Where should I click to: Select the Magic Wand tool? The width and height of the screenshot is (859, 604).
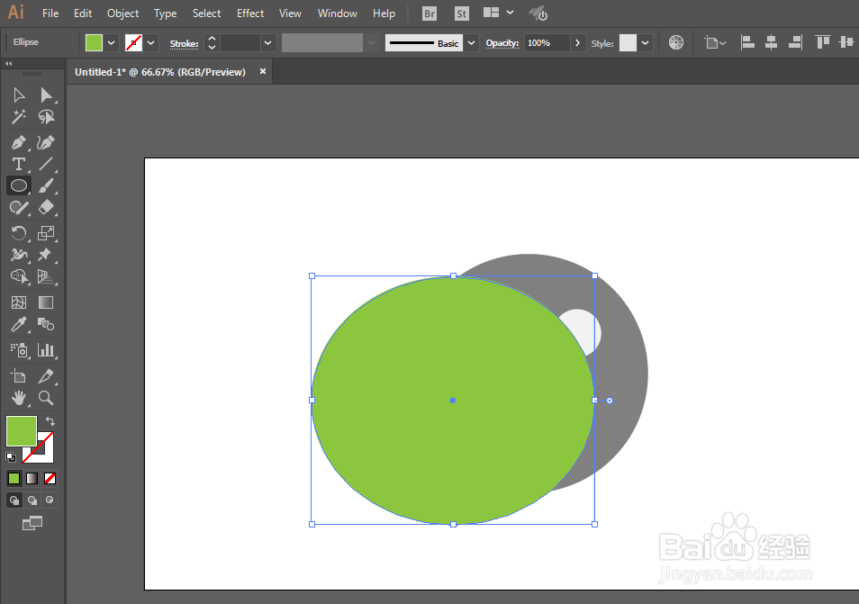coord(19,117)
